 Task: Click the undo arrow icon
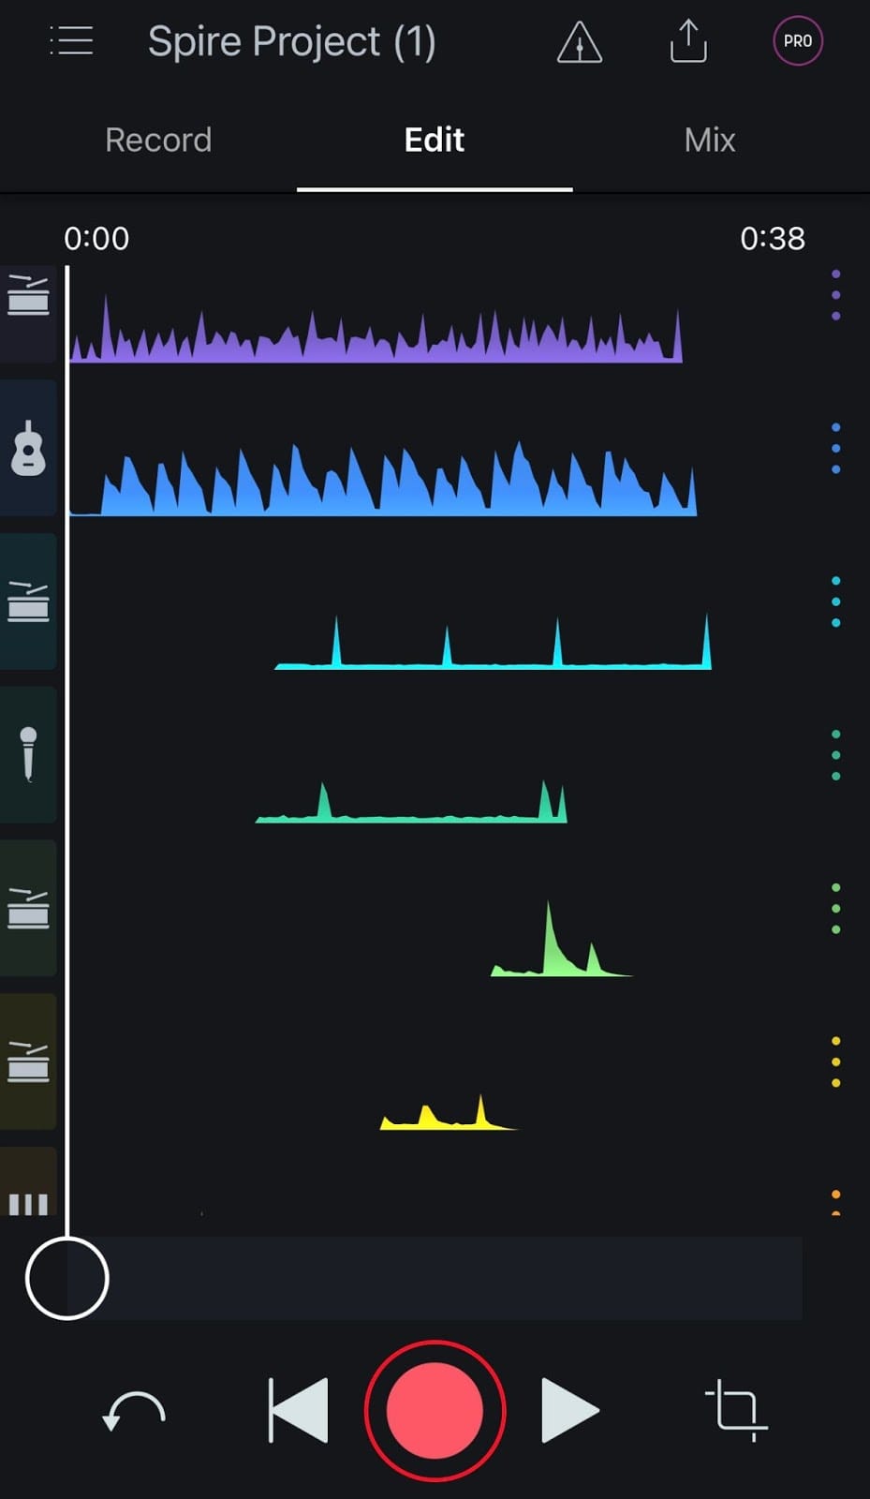click(134, 1410)
